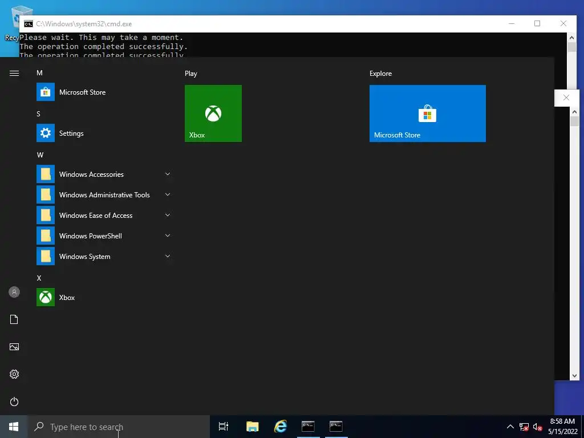Open Settings from the app list
Viewport: 584px width, 438px height.
[104, 133]
